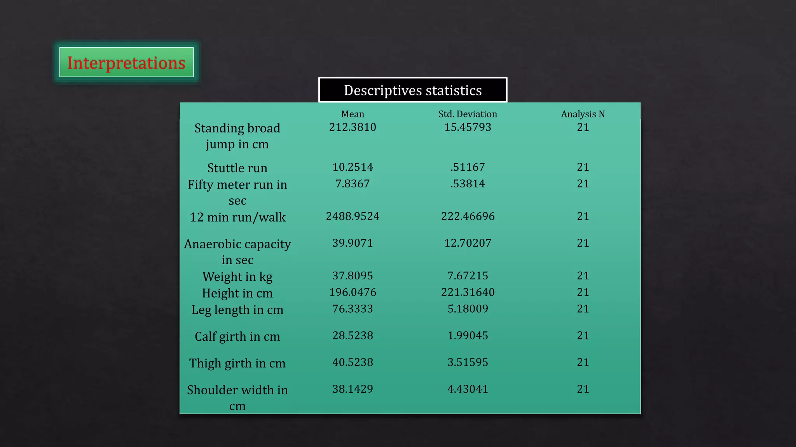
Task: Click std deviation value 221.31640
Action: (468, 292)
